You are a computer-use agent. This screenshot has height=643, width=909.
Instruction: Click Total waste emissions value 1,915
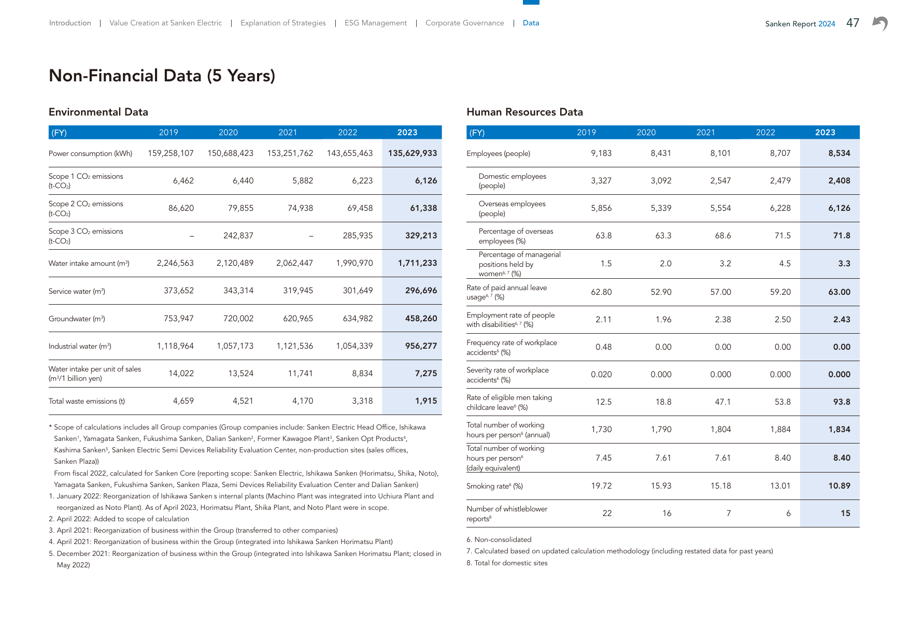[426, 401]
